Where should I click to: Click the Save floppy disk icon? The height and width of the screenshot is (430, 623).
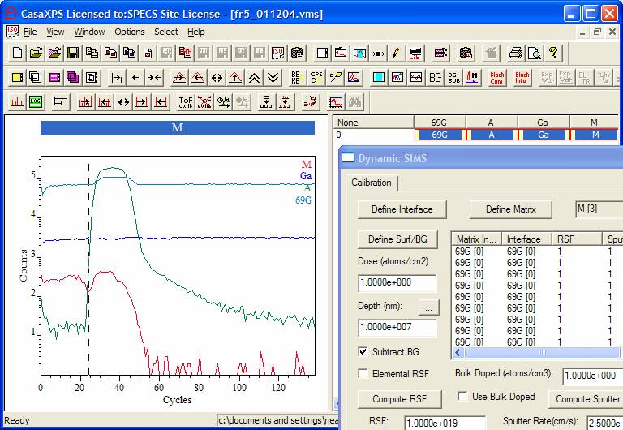pyautogui.click(x=72, y=54)
